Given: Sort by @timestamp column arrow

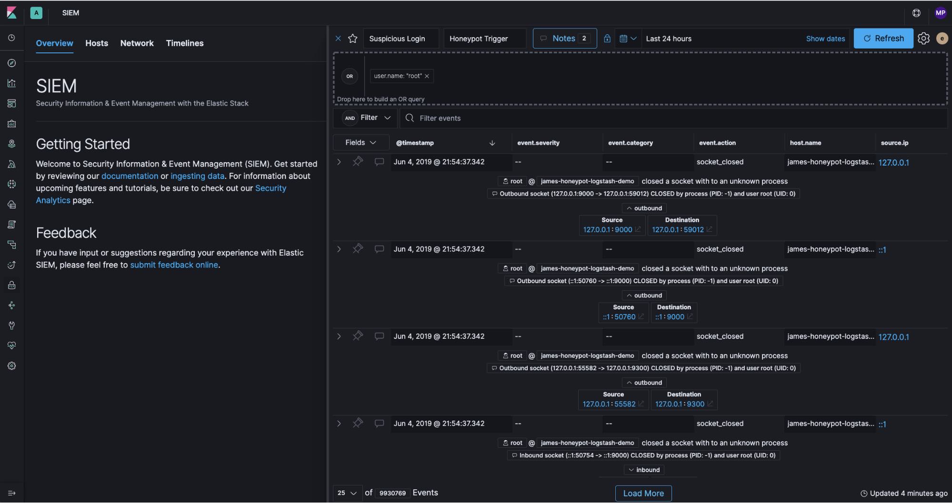Looking at the screenshot, I should 492,143.
